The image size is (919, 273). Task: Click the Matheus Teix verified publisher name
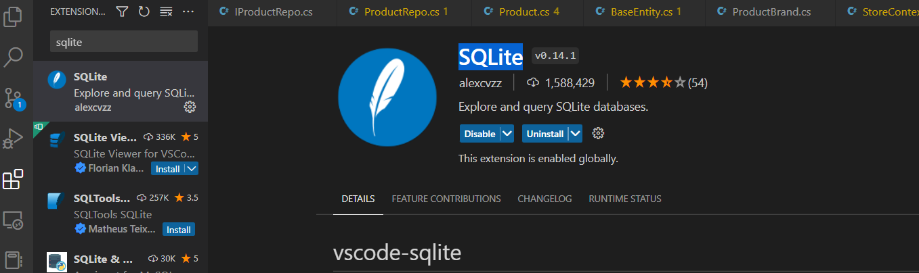pos(123,229)
